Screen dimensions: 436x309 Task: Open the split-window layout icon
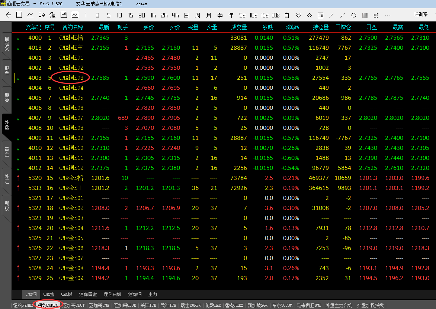pyautogui.click(x=321, y=15)
